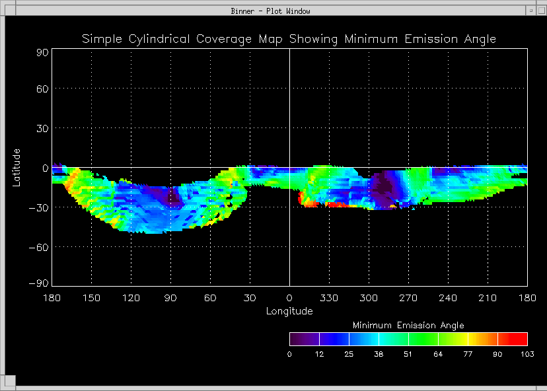Click the 'Minimum Emission Angle' color bar caption
This screenshot has height=391, width=547.
tap(408, 326)
